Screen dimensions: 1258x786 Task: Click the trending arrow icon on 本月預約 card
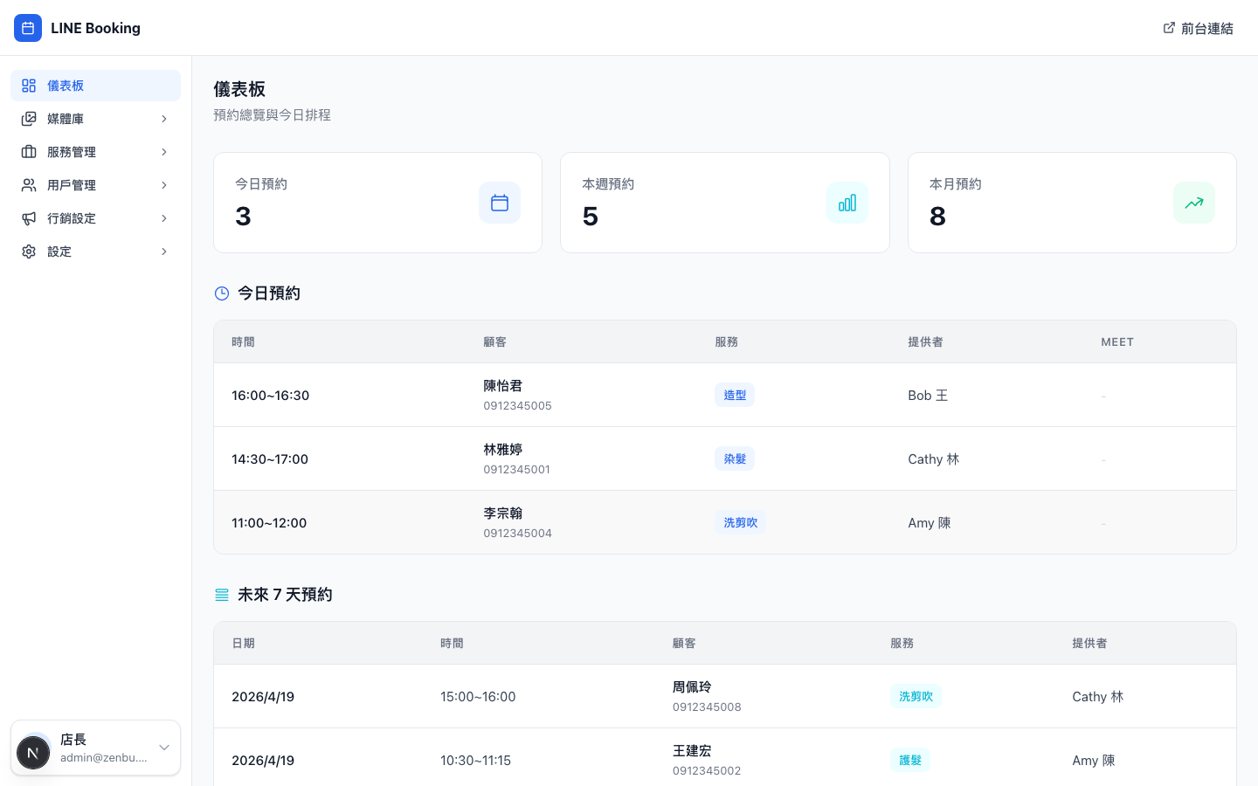click(1193, 202)
